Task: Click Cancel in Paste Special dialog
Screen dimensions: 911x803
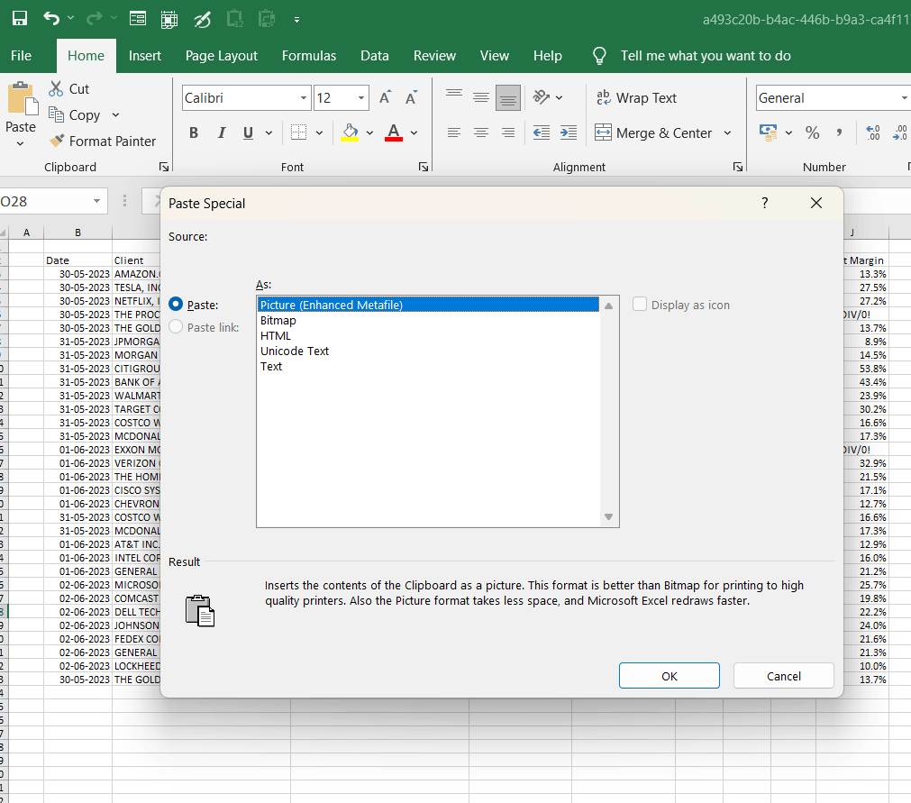Action: click(x=783, y=676)
